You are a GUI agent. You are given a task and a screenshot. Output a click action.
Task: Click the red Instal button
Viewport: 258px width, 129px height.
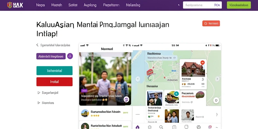point(54,82)
